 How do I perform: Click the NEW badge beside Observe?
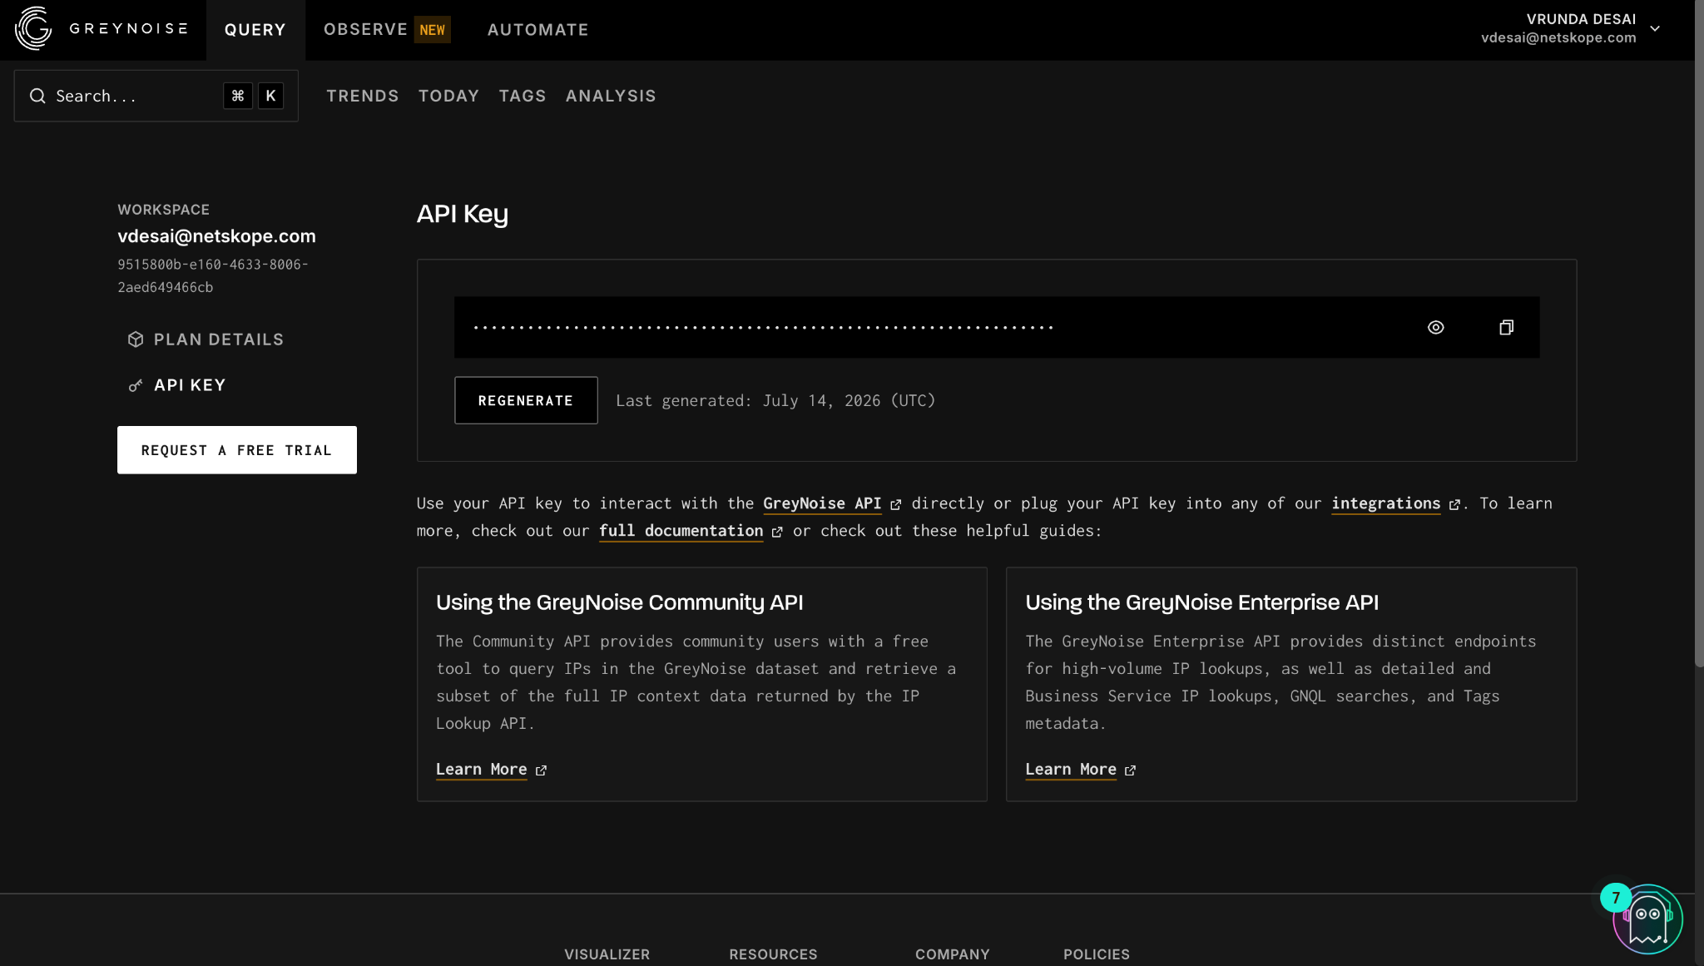(x=433, y=30)
